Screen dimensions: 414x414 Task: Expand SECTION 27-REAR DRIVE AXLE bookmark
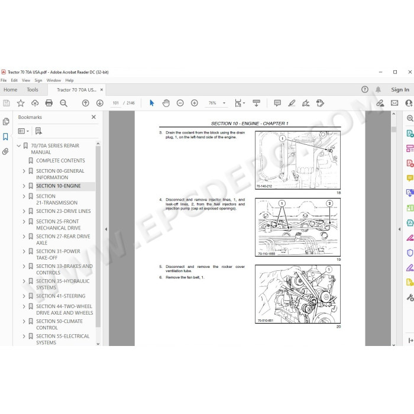(x=24, y=237)
